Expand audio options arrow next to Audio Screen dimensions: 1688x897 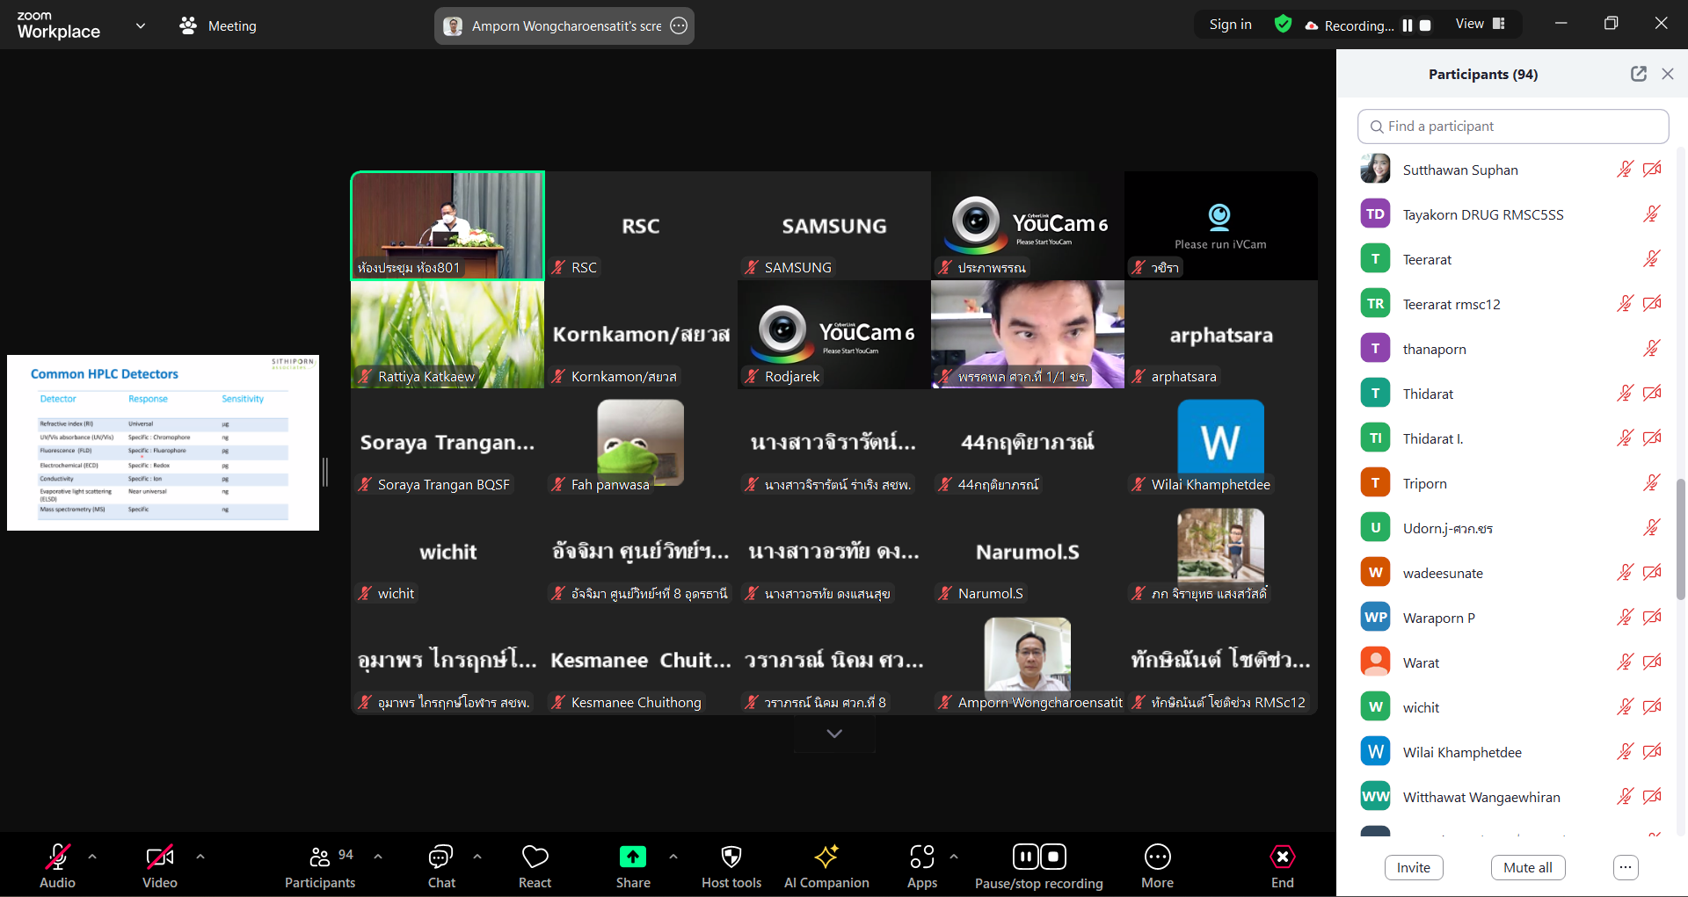click(92, 856)
